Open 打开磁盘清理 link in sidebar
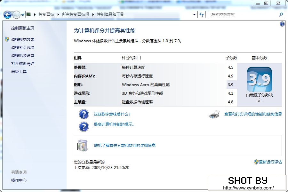Screen dimensions: 288x192 pos(22,63)
